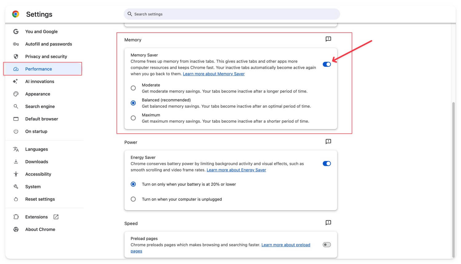Click the external link icon beside Extensions

(56, 217)
